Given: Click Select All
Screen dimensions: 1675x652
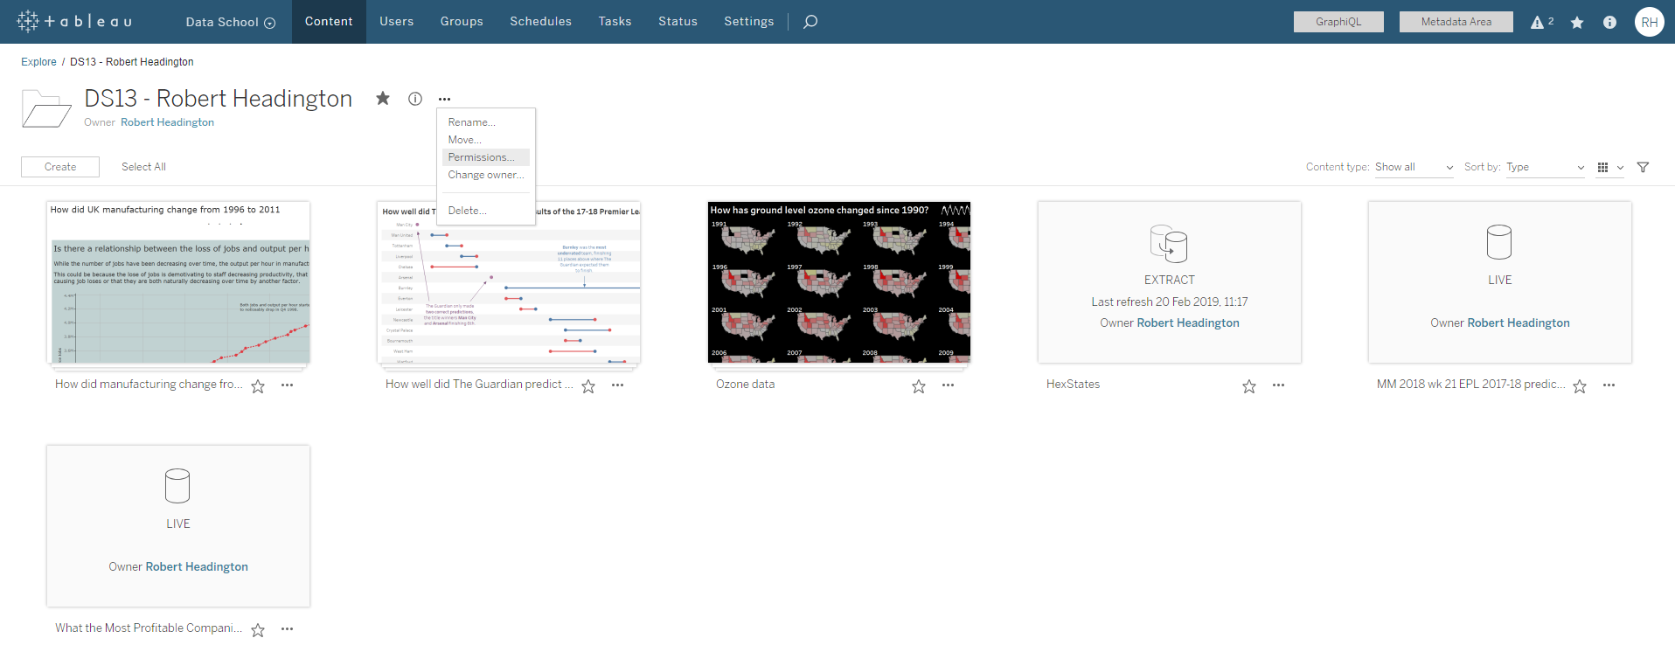Looking at the screenshot, I should coord(143,167).
